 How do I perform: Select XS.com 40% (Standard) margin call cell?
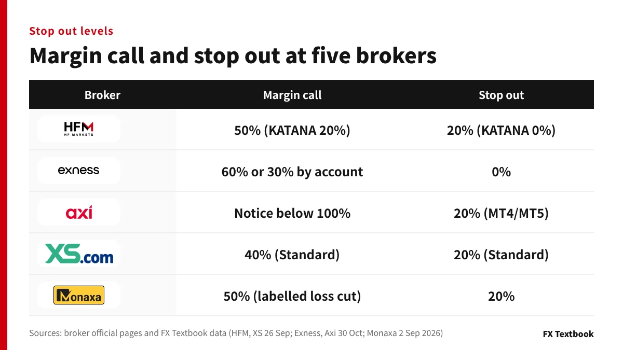point(292,255)
